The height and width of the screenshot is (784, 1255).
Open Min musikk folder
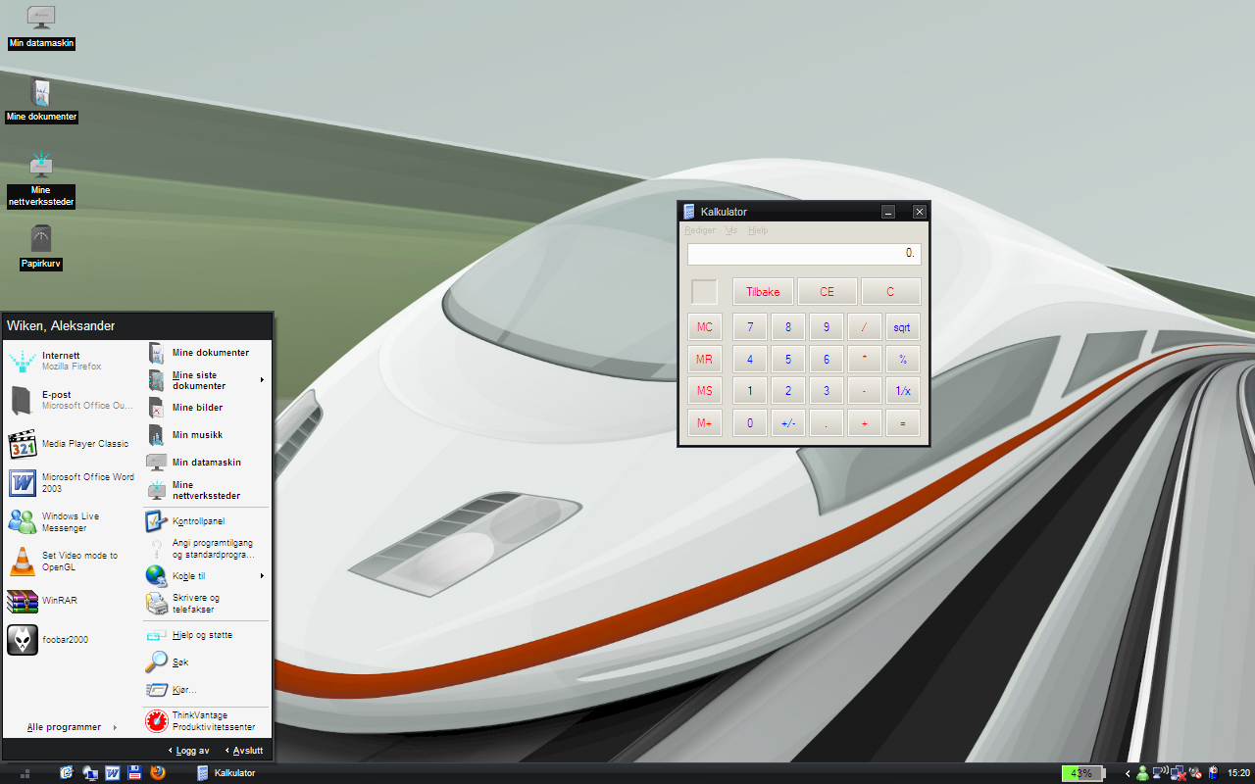pyautogui.click(x=206, y=435)
